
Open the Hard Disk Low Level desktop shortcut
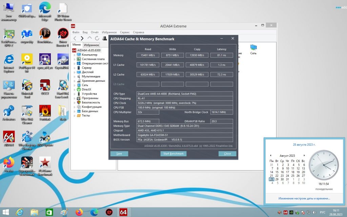(x=63, y=89)
